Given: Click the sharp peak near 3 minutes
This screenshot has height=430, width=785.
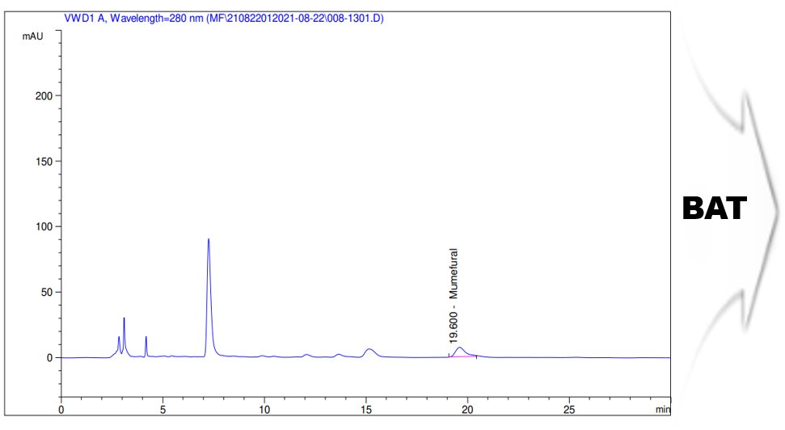Looking at the screenshot, I should coord(124,320).
